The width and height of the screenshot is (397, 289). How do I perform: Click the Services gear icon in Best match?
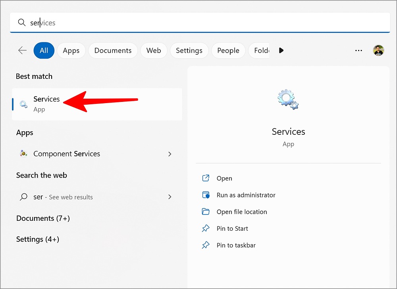tap(23, 104)
